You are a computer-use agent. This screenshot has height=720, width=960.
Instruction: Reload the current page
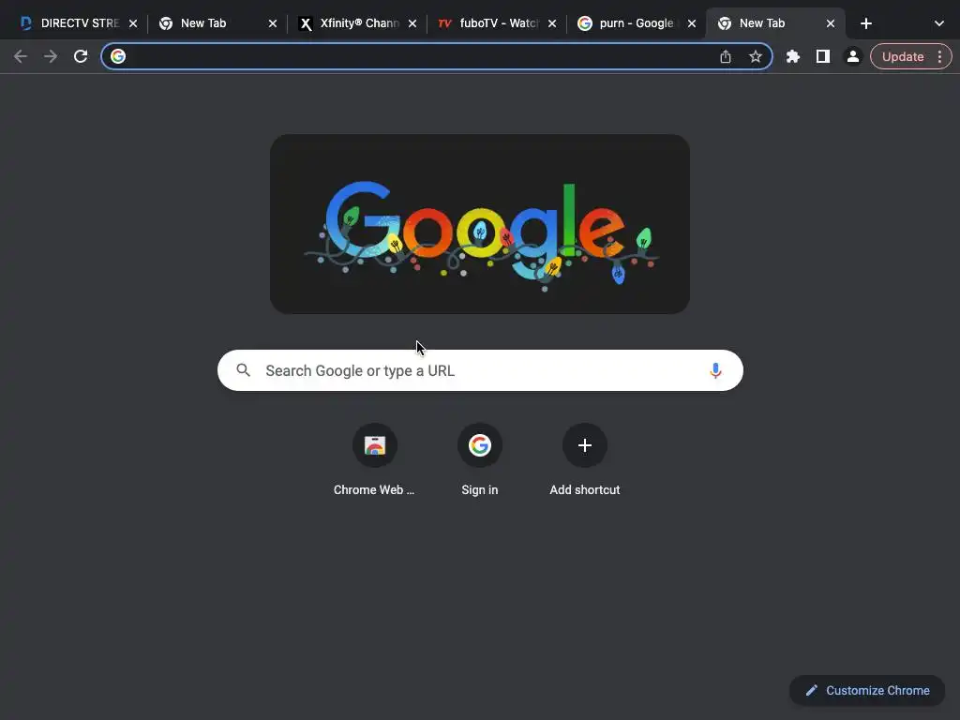click(x=81, y=56)
